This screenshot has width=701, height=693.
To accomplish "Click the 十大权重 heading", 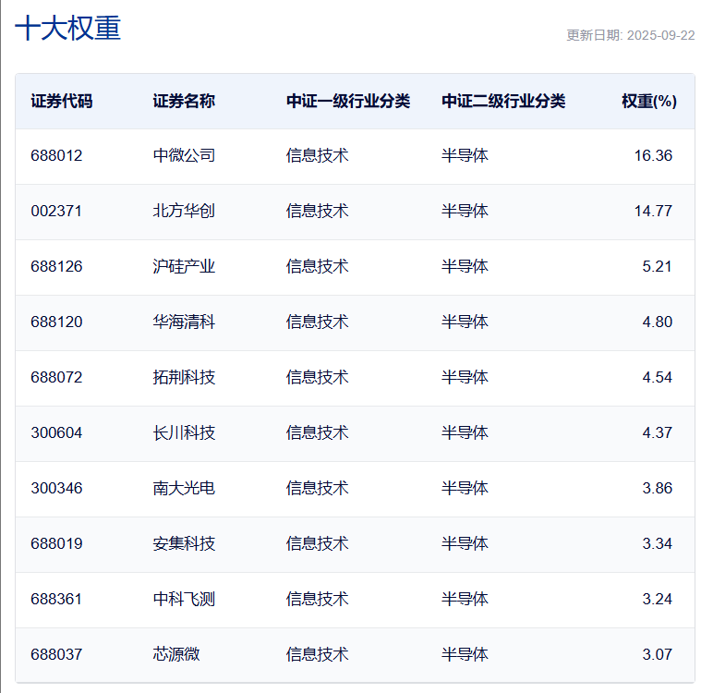I will [67, 29].
